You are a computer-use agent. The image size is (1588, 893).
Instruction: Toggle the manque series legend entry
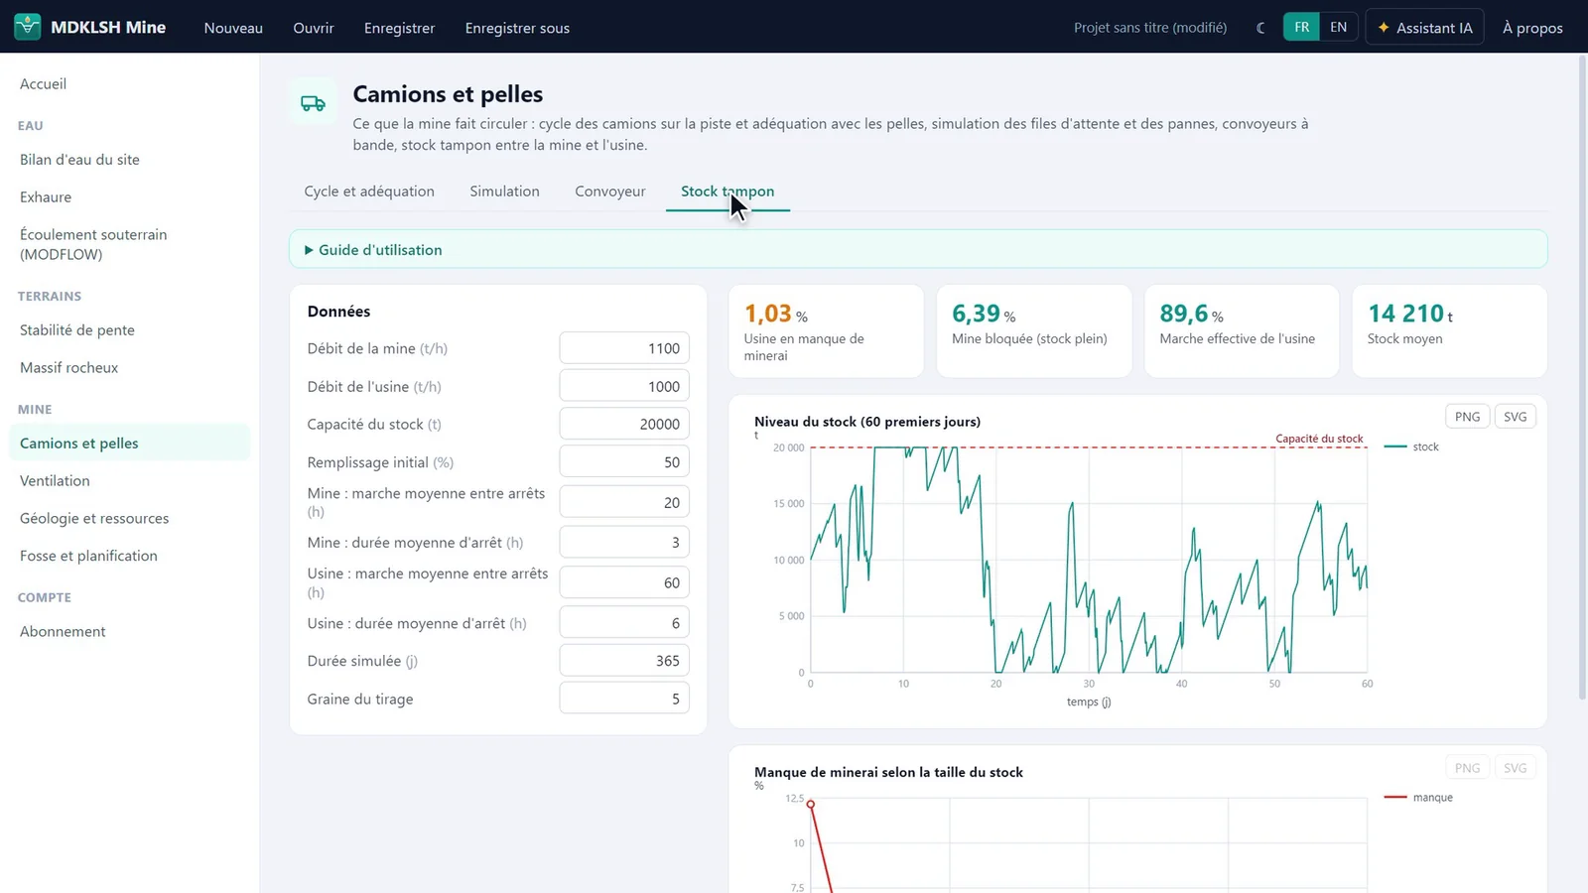tap(1418, 798)
